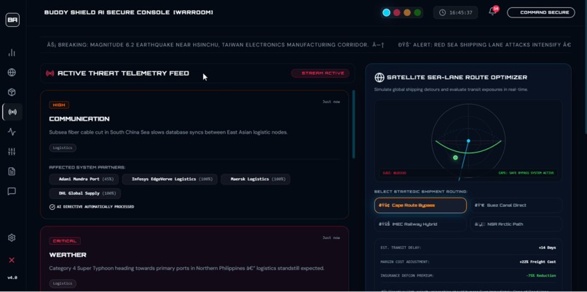Click the 16:45:37 time display
The height and width of the screenshot is (292, 587).
[x=461, y=12]
